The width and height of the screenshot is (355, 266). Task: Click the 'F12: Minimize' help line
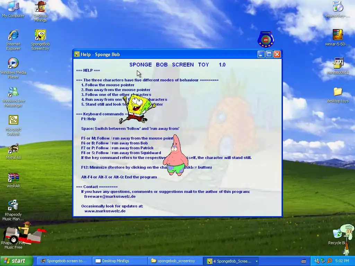tap(147, 167)
